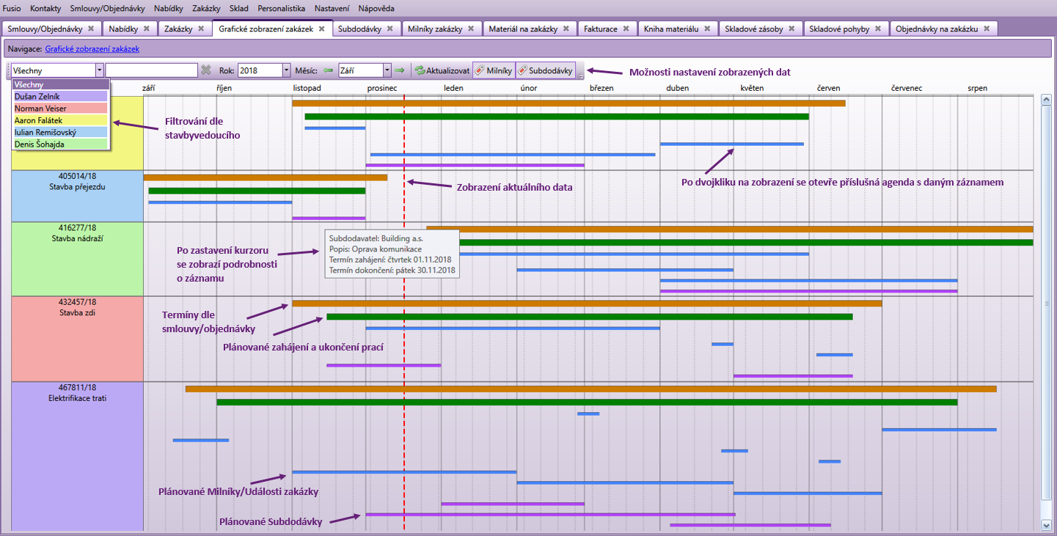The image size is (1057, 536).
Task: Click the vertical scrollbar down arrow
Action: click(x=1046, y=525)
